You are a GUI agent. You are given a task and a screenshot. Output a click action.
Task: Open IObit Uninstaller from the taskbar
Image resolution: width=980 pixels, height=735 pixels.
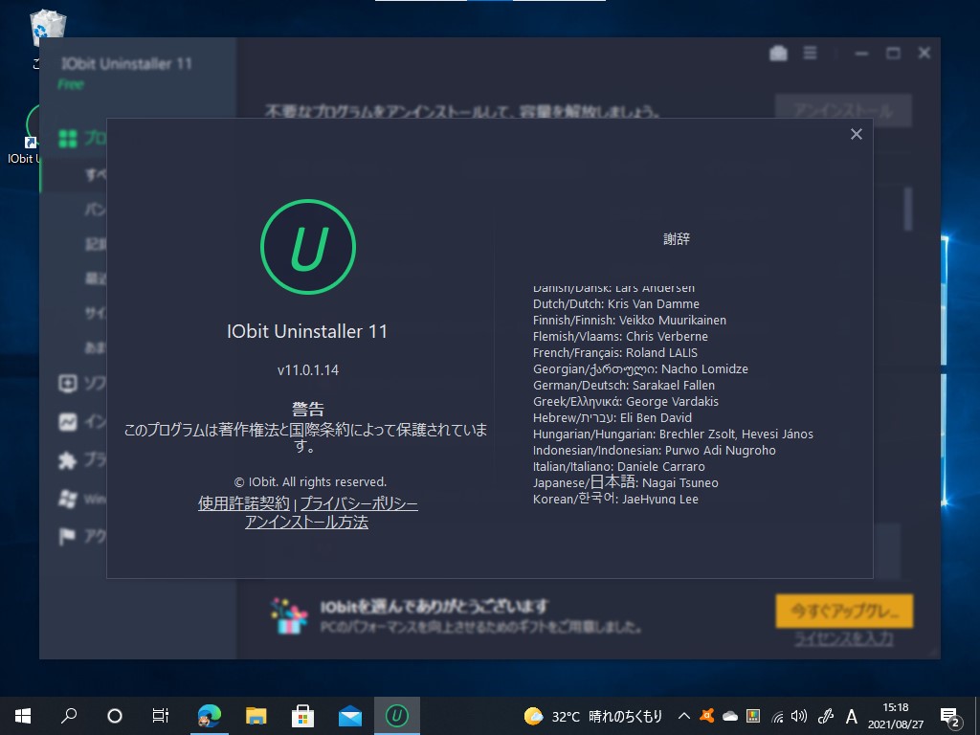(x=397, y=715)
